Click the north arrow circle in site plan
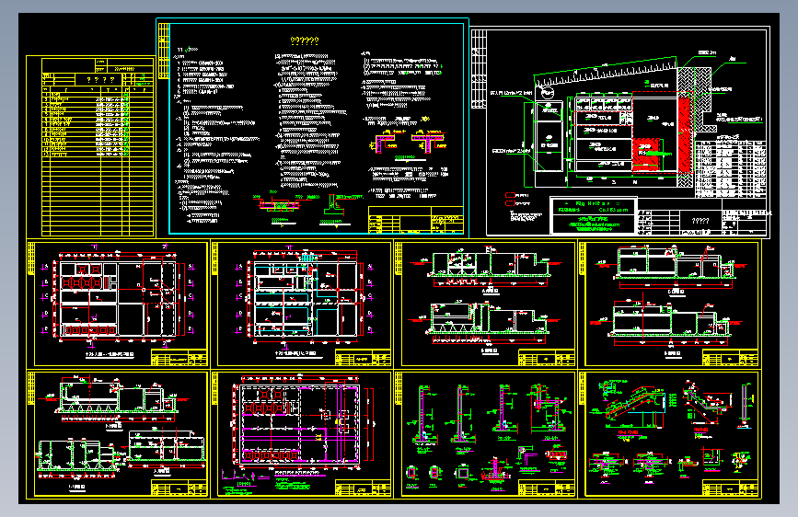Screen dimensions: 798x517 pyautogui.click(x=547, y=93)
